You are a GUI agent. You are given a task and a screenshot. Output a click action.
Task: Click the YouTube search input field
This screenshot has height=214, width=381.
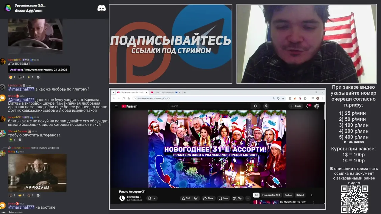pos(210,106)
